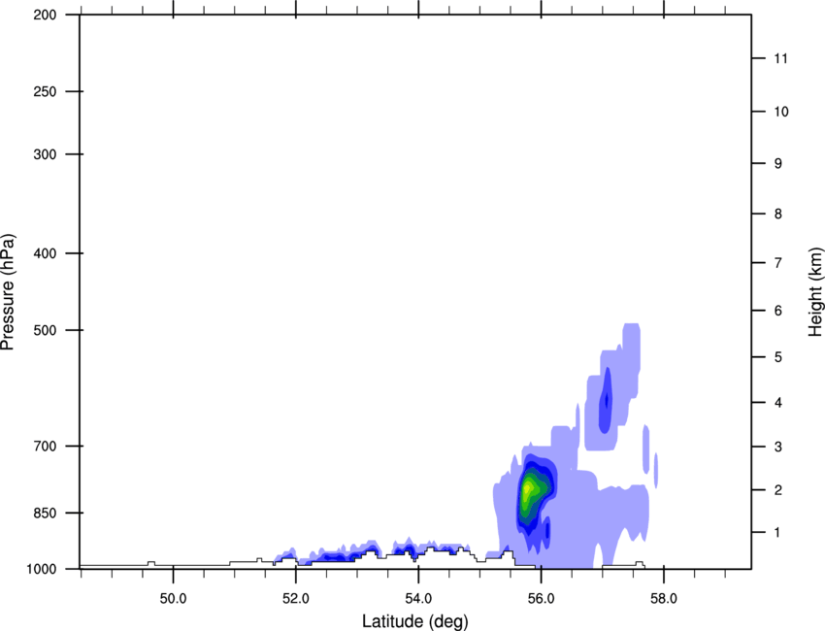The height and width of the screenshot is (631, 825).
Task: Click height tick label '11'
Action: [781, 58]
